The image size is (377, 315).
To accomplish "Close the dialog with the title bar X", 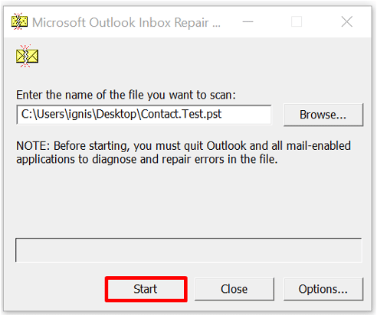I will (x=347, y=21).
